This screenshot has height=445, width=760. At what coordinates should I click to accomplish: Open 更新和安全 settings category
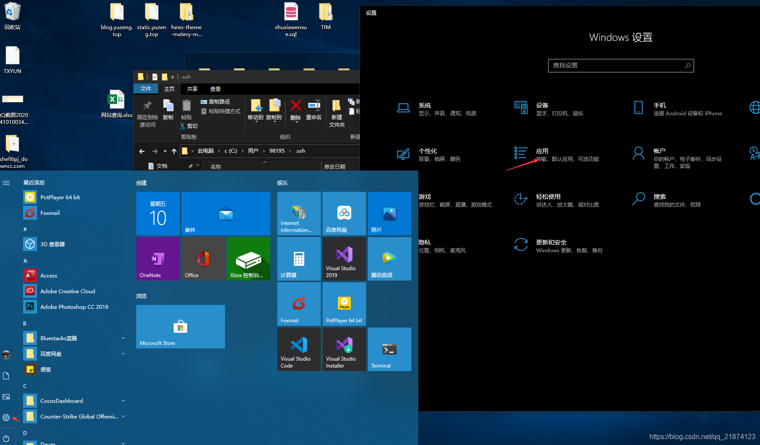tap(558, 246)
